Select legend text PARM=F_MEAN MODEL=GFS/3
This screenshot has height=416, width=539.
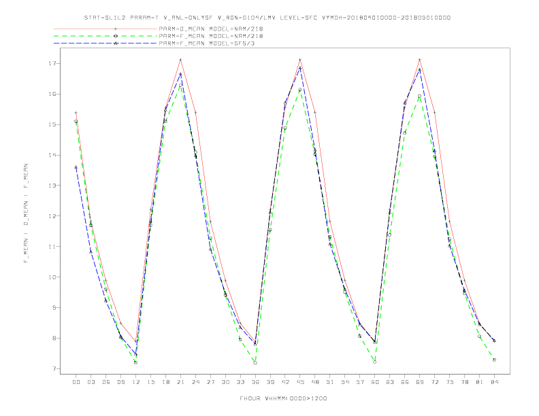pos(207,44)
